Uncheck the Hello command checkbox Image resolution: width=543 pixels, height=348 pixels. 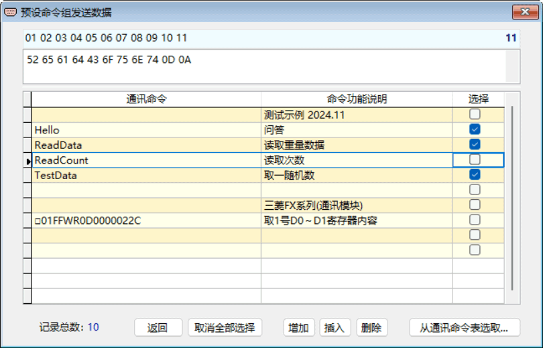tap(475, 129)
